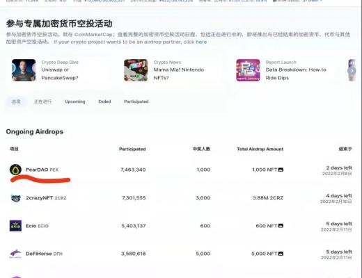
Task: Click the 中奖人数 column header
Action: (x=201, y=149)
